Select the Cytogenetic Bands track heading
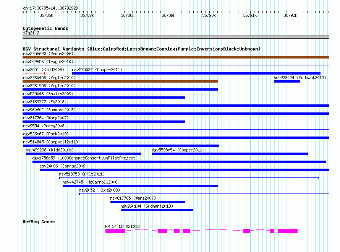Screen dimensions: 340x252 [x=45, y=28]
